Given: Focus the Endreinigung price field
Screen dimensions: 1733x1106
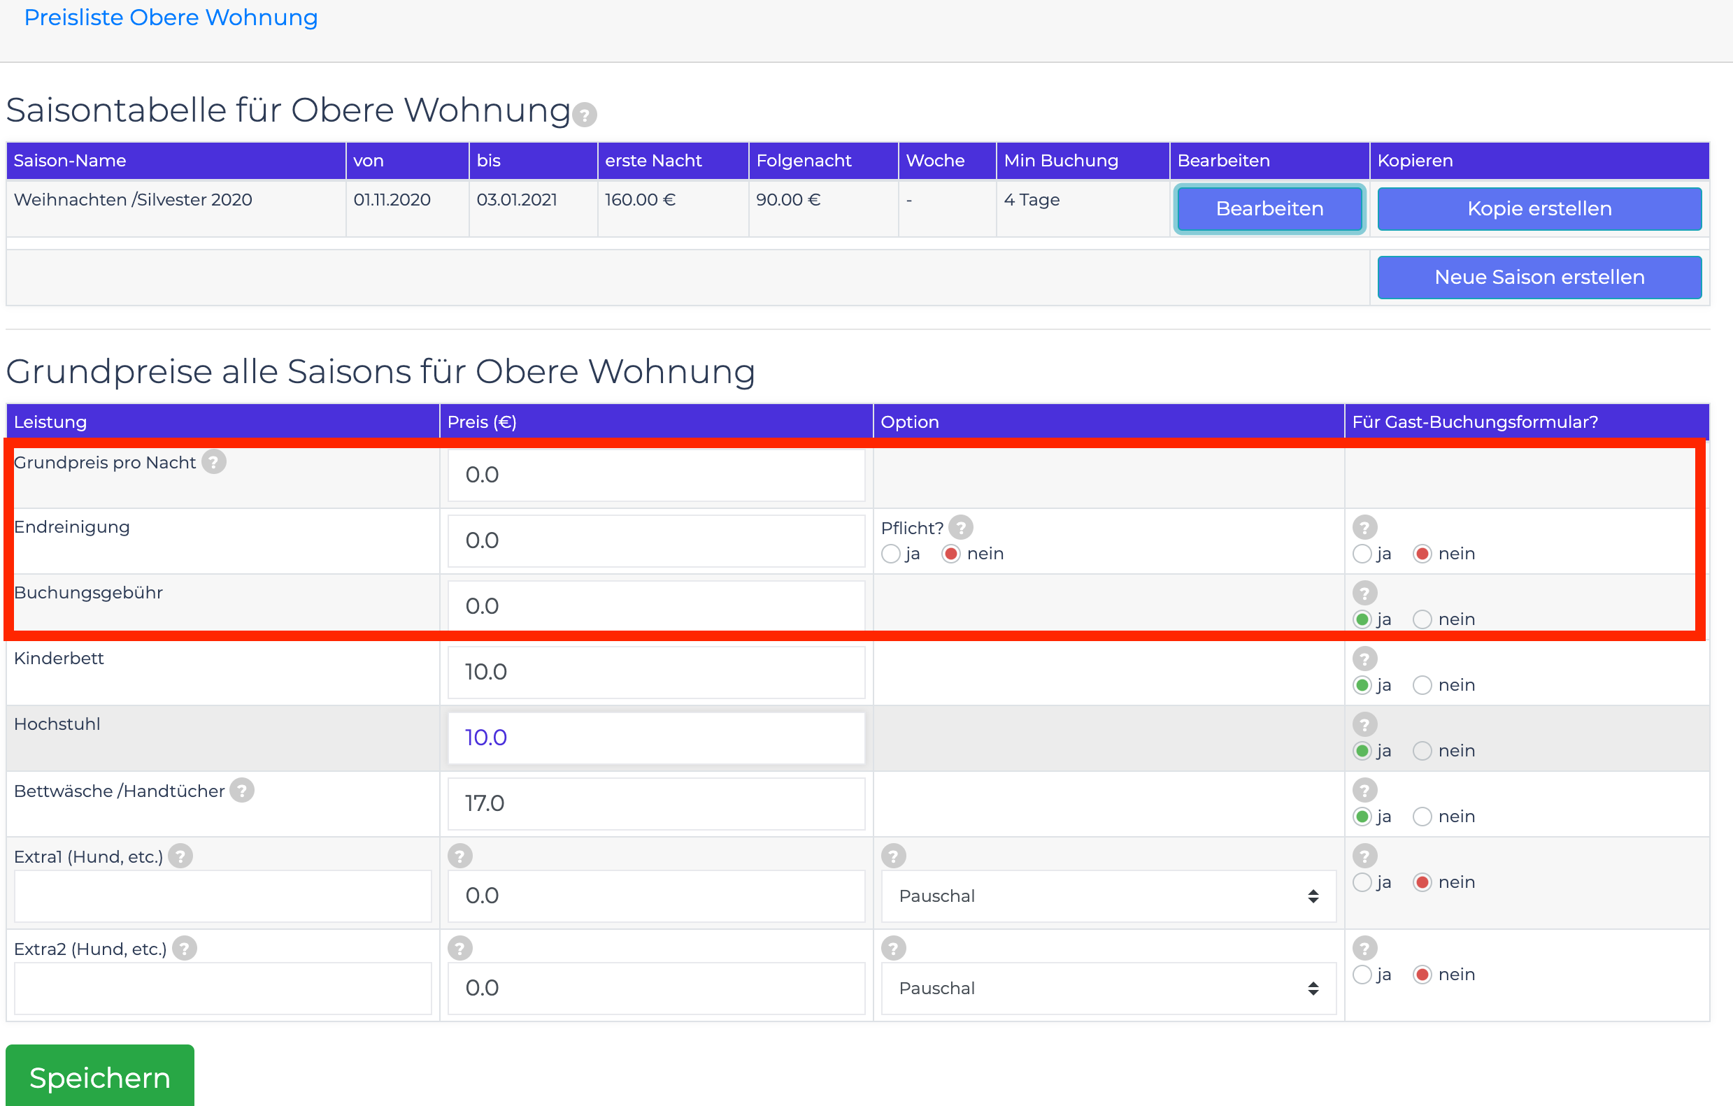Looking at the screenshot, I should pyautogui.click(x=657, y=541).
